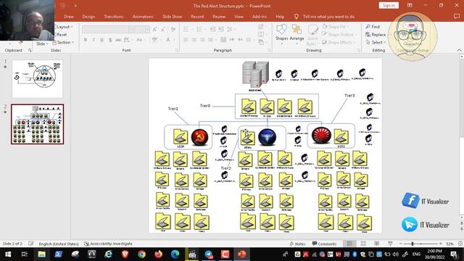The image size is (464, 261).
Task: Click the Reset slide button
Action: coord(62,35)
